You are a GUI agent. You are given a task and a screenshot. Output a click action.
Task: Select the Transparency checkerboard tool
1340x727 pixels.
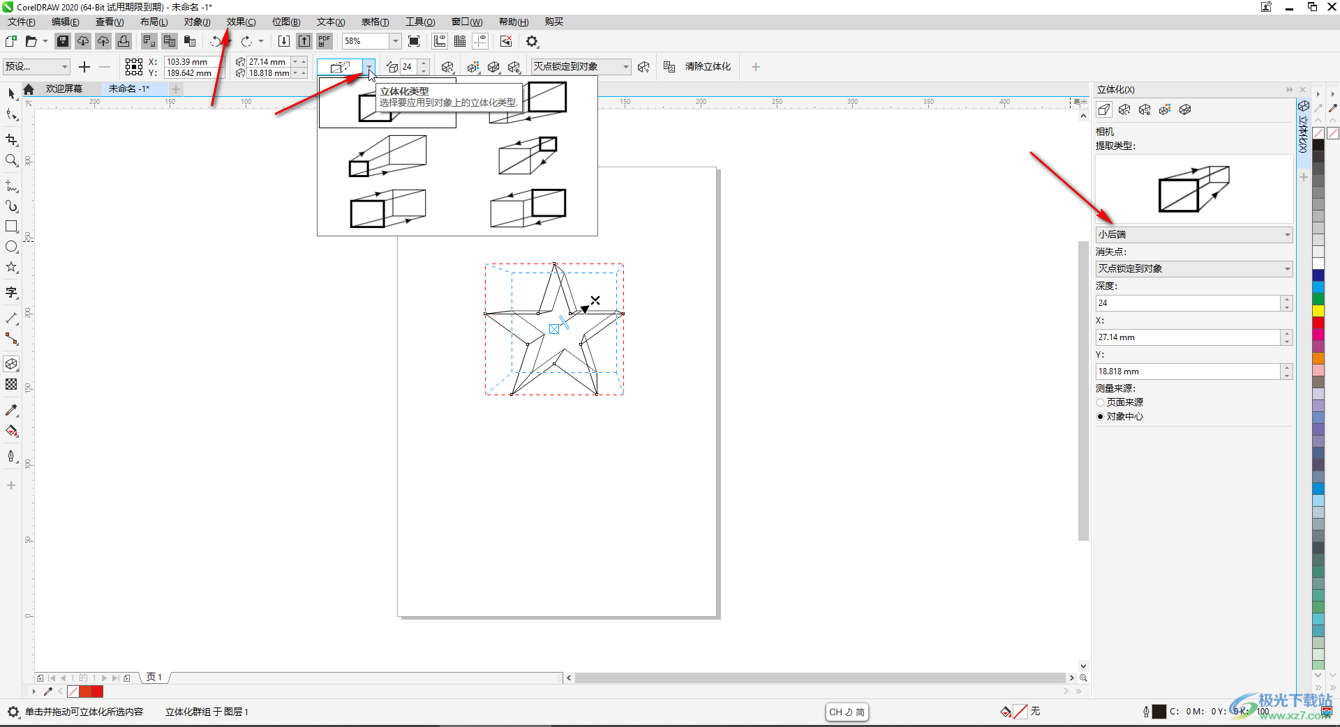pyautogui.click(x=11, y=384)
